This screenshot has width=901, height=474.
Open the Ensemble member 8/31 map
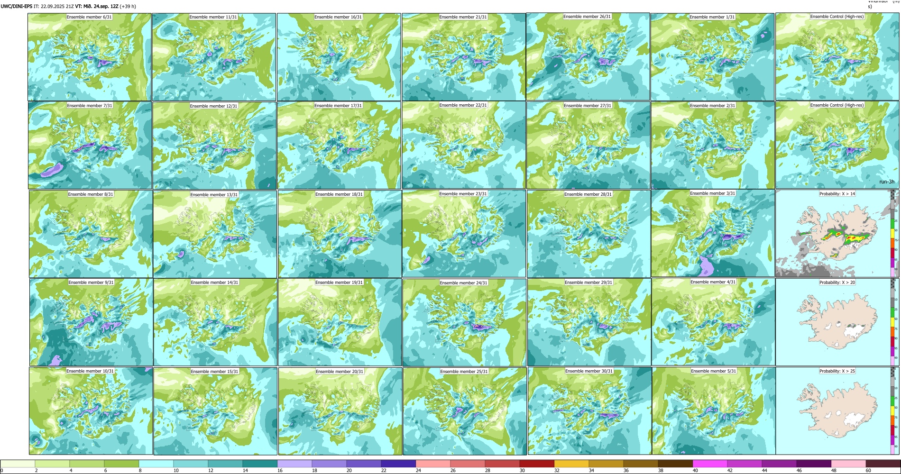click(91, 234)
